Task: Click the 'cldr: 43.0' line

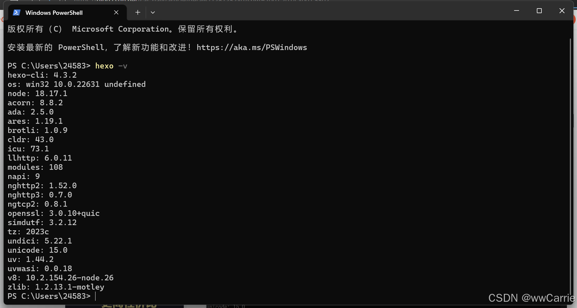Action: [31, 140]
